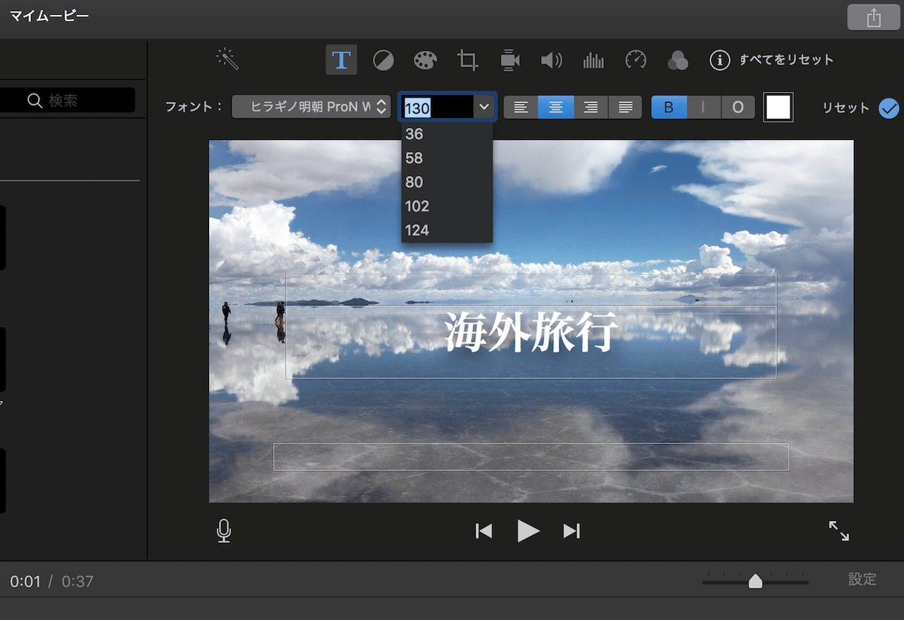The width and height of the screenshot is (904, 620).
Task: Choose font size 36
Action: [x=447, y=134]
